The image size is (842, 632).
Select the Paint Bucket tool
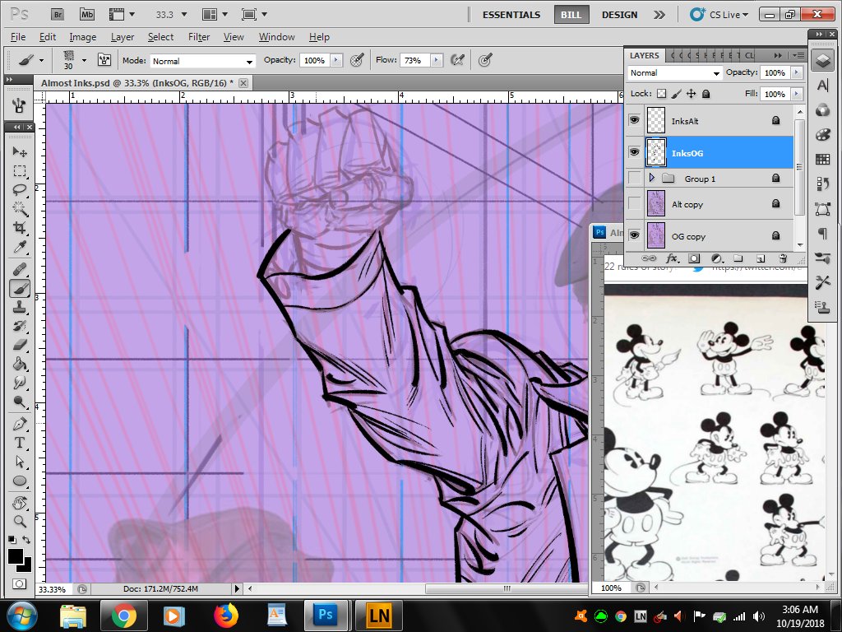point(20,364)
